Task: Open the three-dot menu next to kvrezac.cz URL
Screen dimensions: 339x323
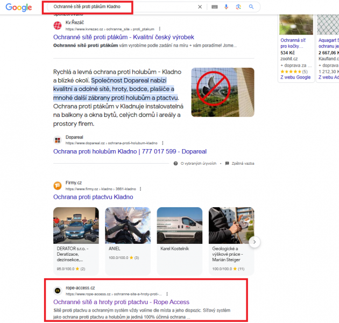Action: tap(160, 29)
